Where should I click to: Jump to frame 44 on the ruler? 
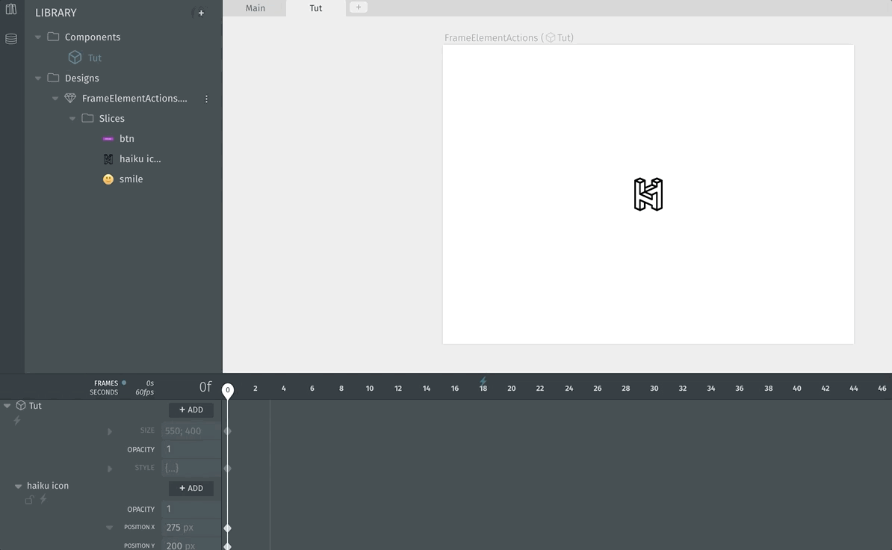[x=854, y=389]
